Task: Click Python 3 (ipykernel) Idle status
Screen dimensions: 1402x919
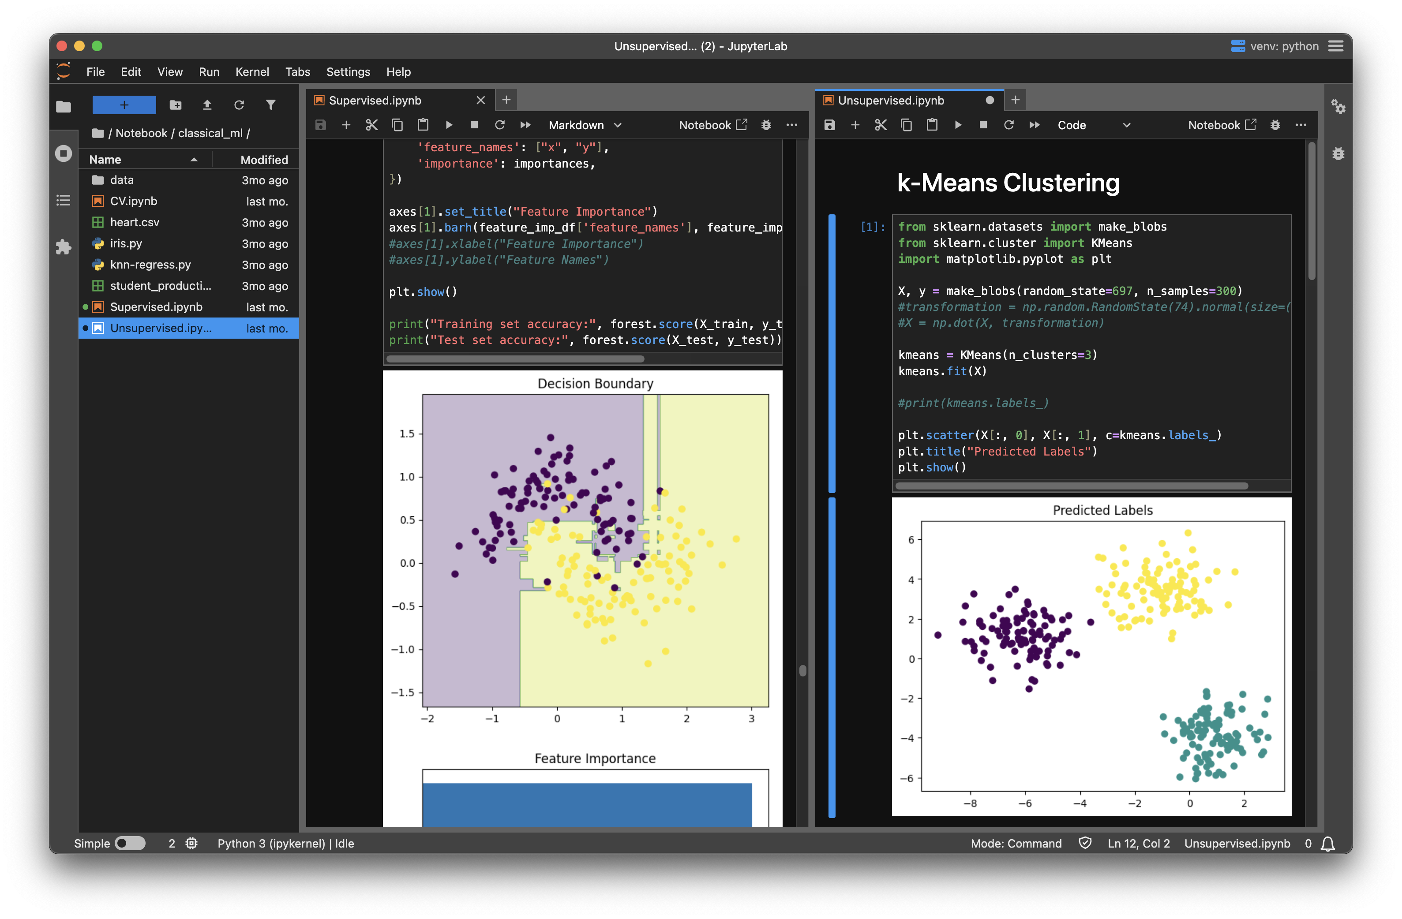Action: 286,843
